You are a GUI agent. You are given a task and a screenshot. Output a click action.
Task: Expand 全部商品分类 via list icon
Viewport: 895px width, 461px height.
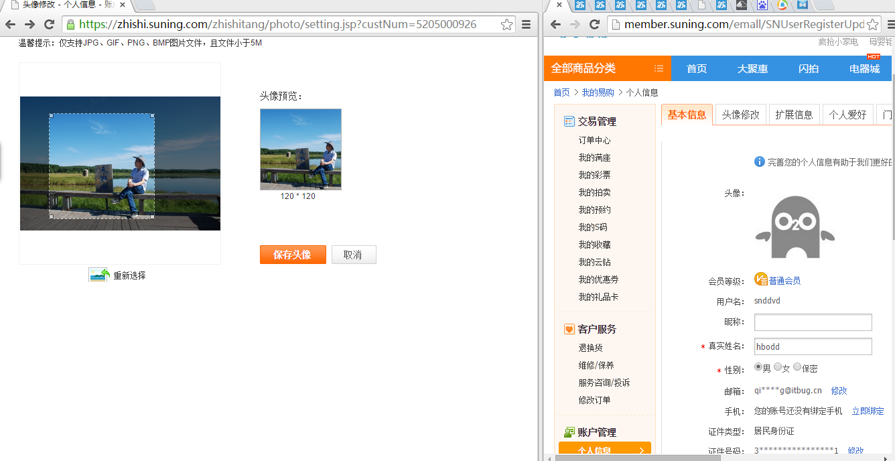(x=659, y=68)
